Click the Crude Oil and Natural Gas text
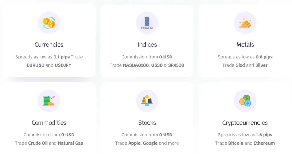This screenshot has width=292, height=154. [x=55, y=143]
